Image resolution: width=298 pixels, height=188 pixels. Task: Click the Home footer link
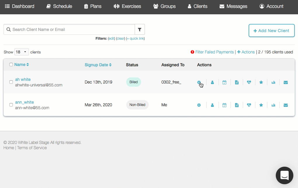coord(9,148)
